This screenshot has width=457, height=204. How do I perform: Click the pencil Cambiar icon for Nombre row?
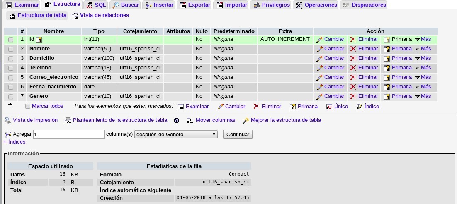coord(319,49)
